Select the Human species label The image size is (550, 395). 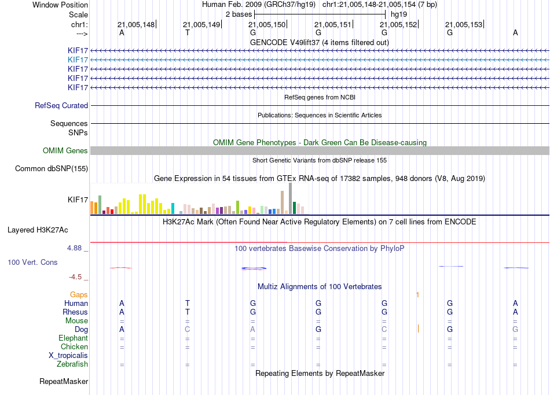76,304
